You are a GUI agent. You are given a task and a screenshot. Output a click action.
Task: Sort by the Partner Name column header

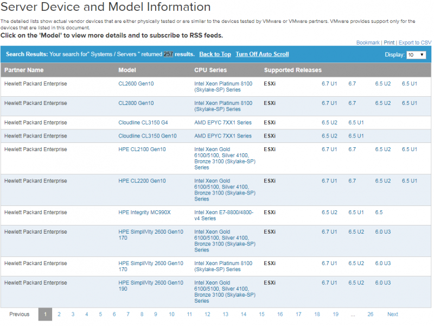click(24, 70)
